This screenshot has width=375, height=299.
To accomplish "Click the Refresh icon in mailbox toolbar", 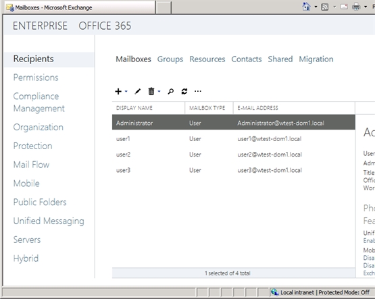I will coord(184,92).
